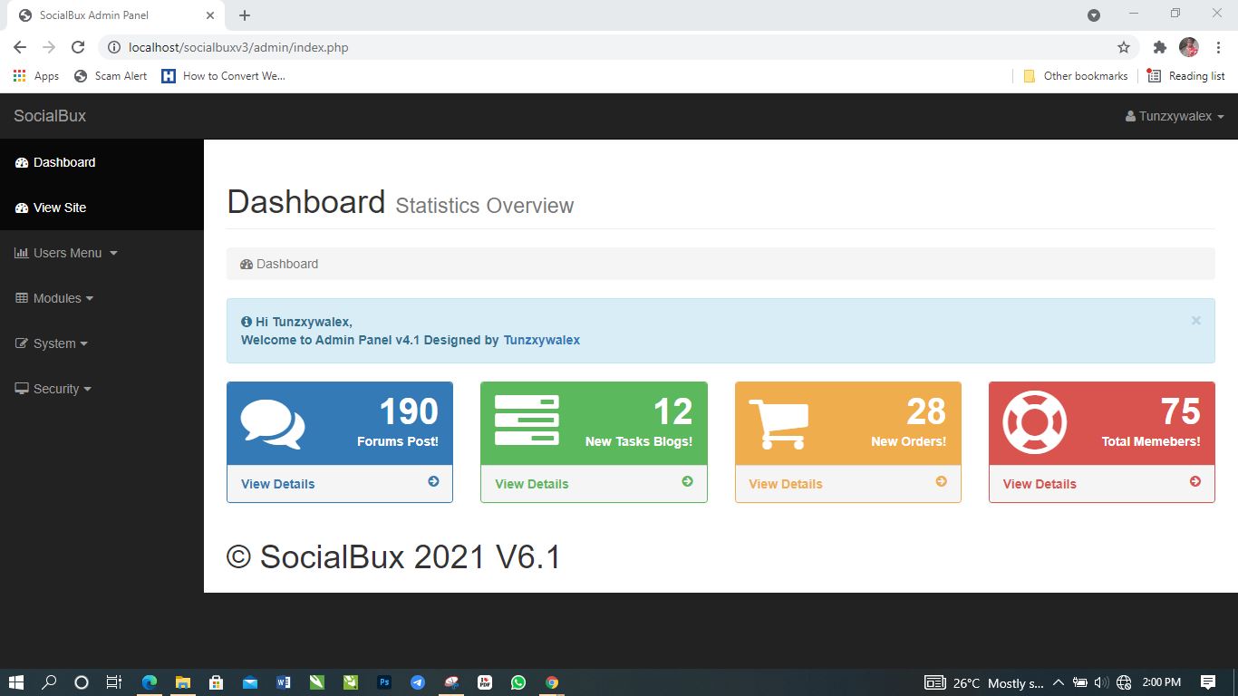Click the red life ring members icon
The width and height of the screenshot is (1238, 696).
[x=1034, y=422]
